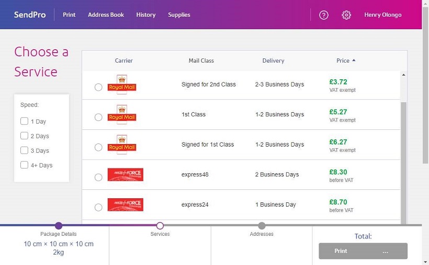The height and width of the screenshot is (265, 429).
Task: Click the 2 Business Days delivery text
Action: click(277, 174)
